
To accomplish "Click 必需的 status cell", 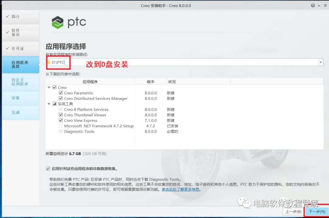I will (172, 132).
